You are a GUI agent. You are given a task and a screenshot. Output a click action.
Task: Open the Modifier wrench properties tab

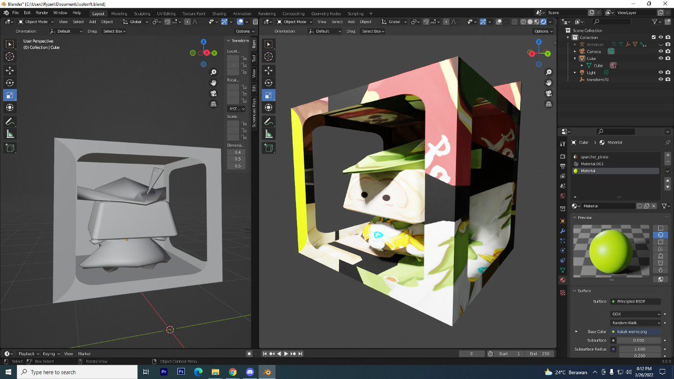point(563,231)
